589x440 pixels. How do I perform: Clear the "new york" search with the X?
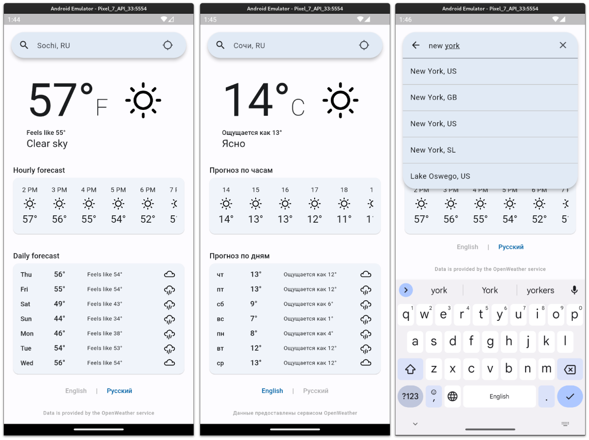(x=563, y=45)
